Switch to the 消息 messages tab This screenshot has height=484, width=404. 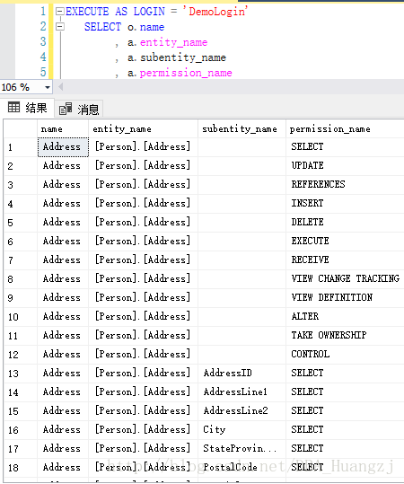(x=79, y=109)
